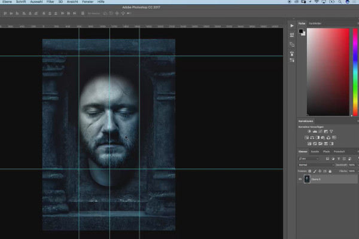The width and height of the screenshot is (359, 239).
Task: Add a Black & White adjustment
Action: pyautogui.click(x=318, y=137)
